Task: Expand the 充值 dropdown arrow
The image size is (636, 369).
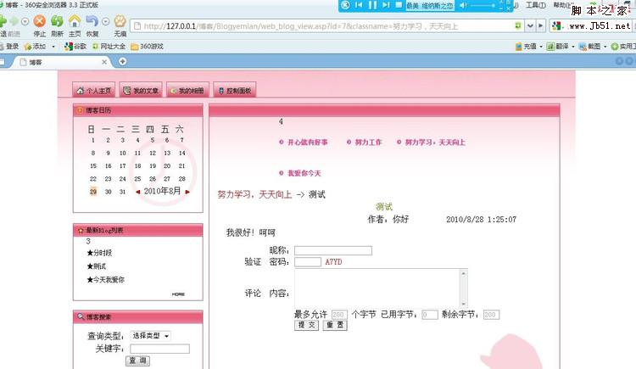Action: 541,47
